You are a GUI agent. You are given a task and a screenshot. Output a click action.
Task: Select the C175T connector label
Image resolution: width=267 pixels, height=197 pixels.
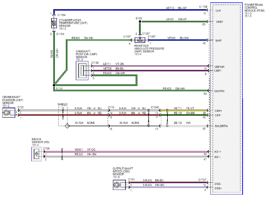(x=202, y=180)
